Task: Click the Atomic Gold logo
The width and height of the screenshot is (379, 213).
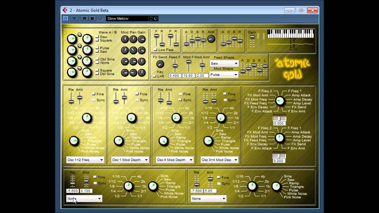Action: [293, 69]
